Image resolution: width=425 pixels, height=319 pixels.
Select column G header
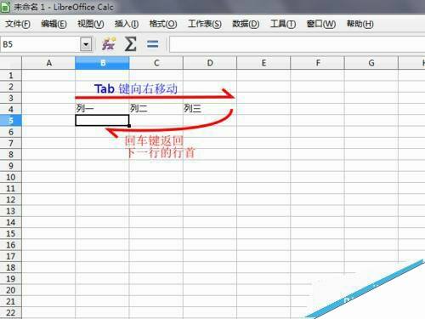tap(371, 63)
